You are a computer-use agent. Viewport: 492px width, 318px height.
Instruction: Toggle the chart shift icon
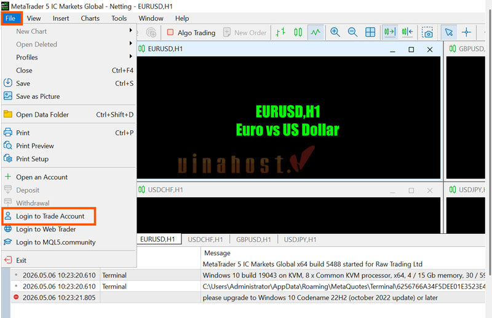[x=408, y=33]
